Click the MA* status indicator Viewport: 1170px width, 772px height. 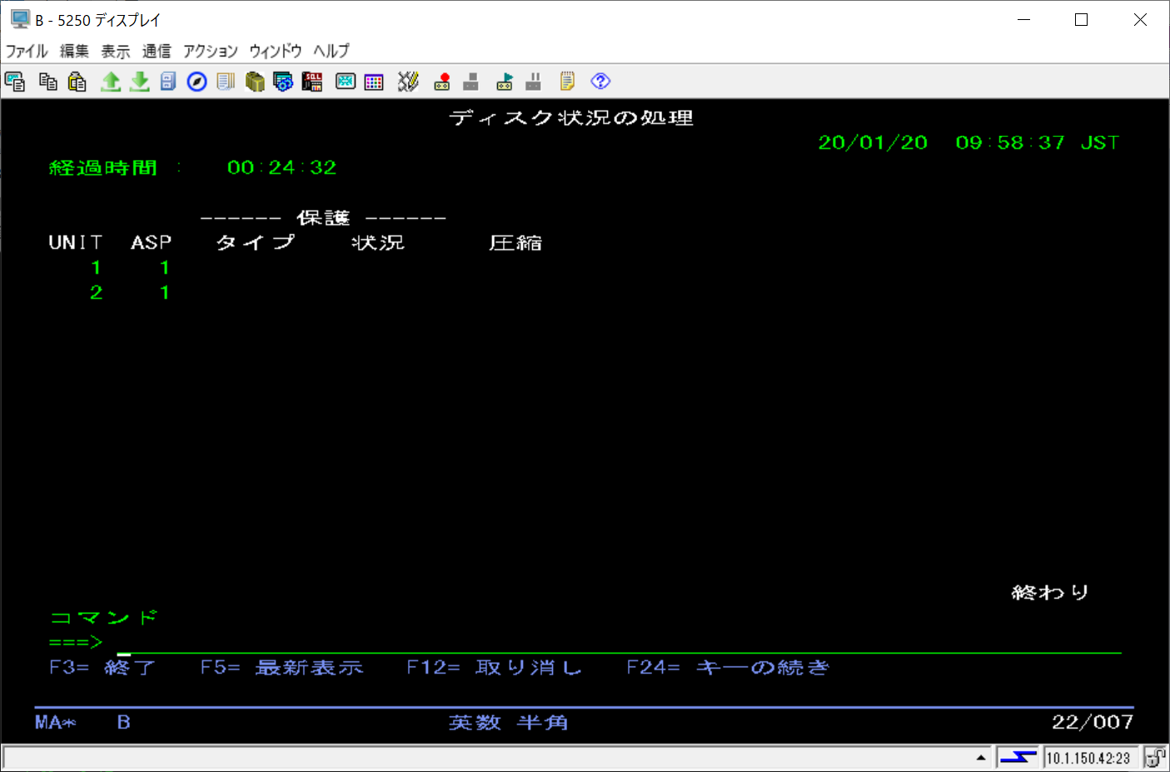56,722
